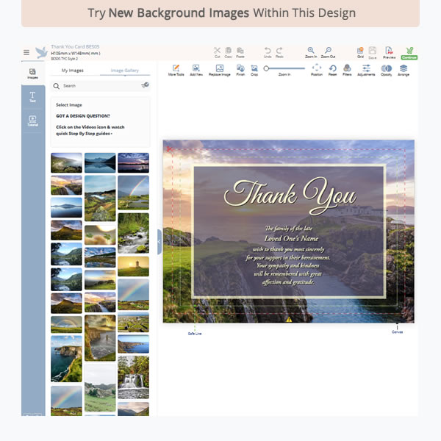
Task: Select the Loved One's Name text
Action: point(291,238)
